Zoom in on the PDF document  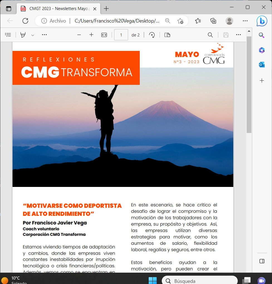91,34
